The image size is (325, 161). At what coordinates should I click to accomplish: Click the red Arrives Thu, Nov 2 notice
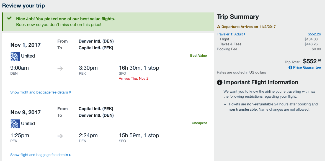click(x=133, y=79)
